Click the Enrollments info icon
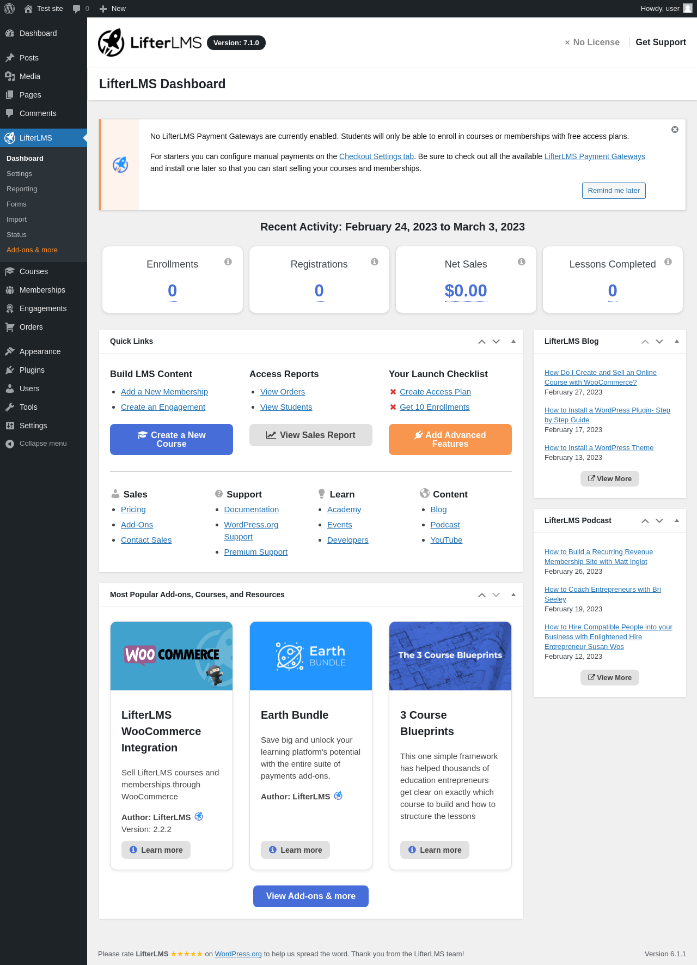 point(228,262)
